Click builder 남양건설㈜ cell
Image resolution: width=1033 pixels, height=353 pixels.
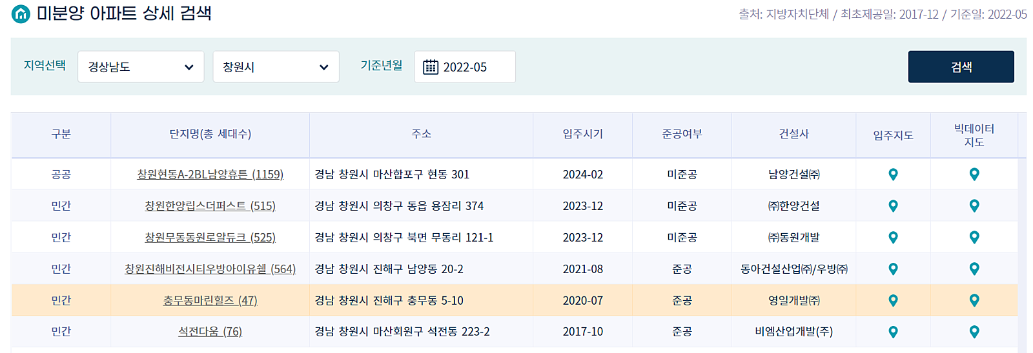(794, 175)
